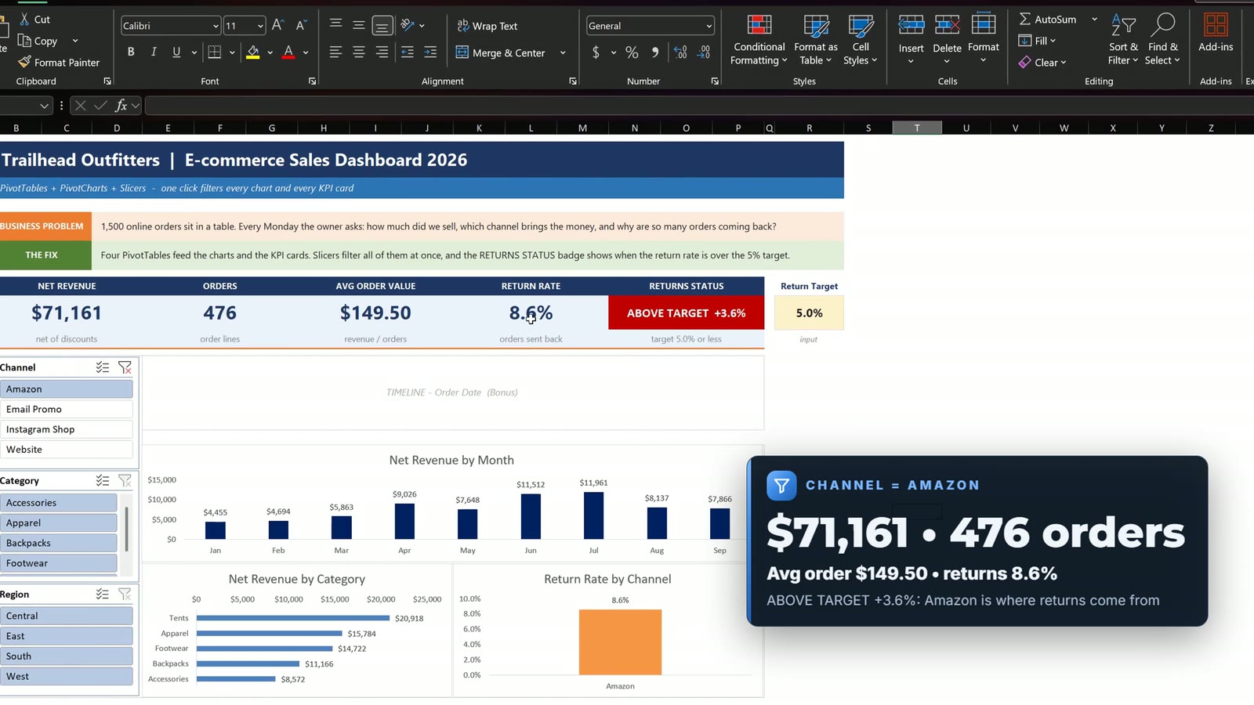Center align text horizontally

[358, 52]
